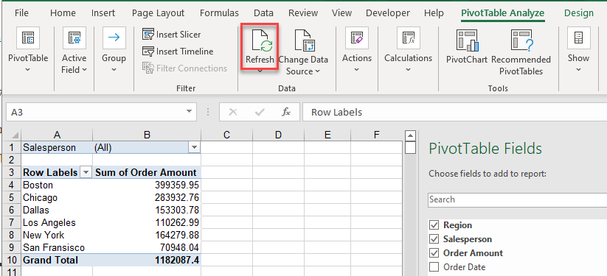Viewport: 607px width, 276px height.
Task: Click the Change Data Source icon
Action: [x=306, y=41]
